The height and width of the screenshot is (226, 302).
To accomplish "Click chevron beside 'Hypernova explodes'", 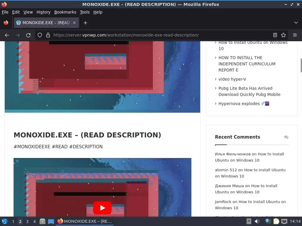I will click(x=216, y=104).
